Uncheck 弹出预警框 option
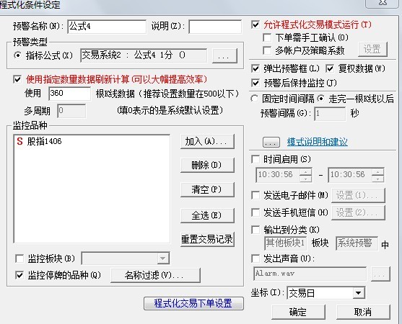Screen dimensions: 402x324 pos(255,68)
